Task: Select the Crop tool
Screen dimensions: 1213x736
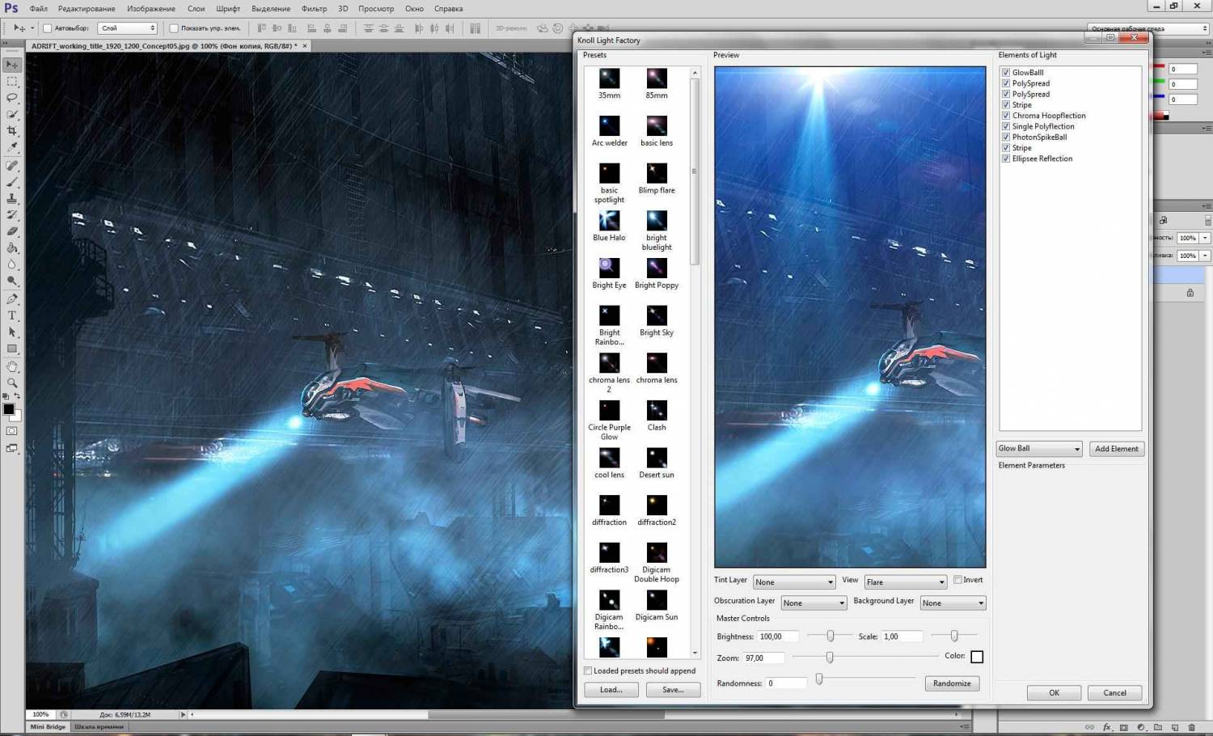Action: [12, 131]
